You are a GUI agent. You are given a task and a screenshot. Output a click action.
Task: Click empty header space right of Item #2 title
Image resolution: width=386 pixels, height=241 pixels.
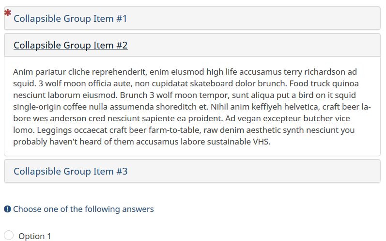(x=252, y=46)
